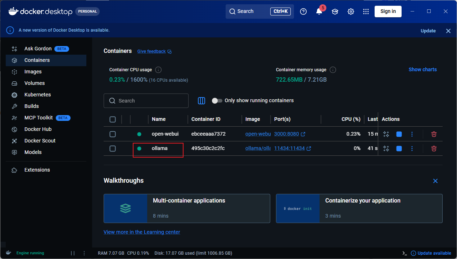Open Multi-container applications walkthrough
This screenshot has width=457, height=259.
click(x=187, y=209)
